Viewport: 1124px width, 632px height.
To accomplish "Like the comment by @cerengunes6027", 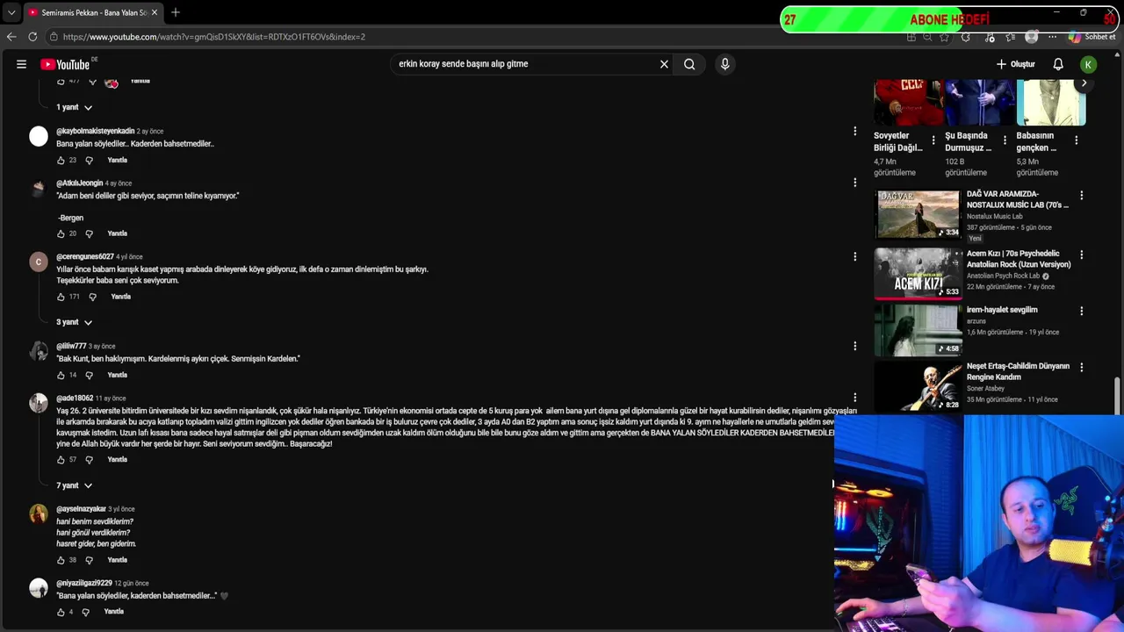I will (x=61, y=297).
